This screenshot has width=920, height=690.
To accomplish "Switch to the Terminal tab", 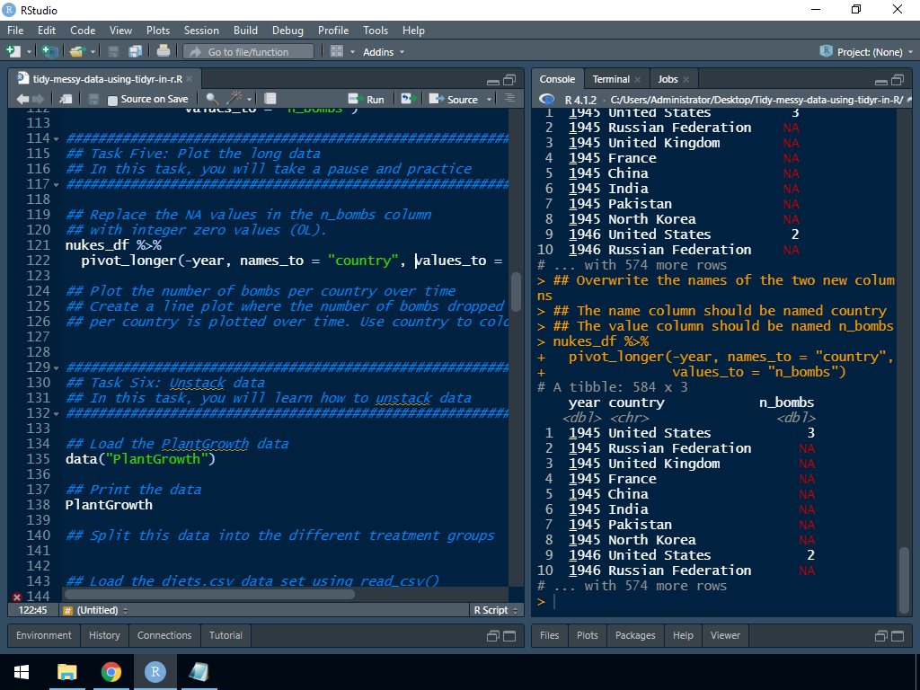I will point(611,79).
